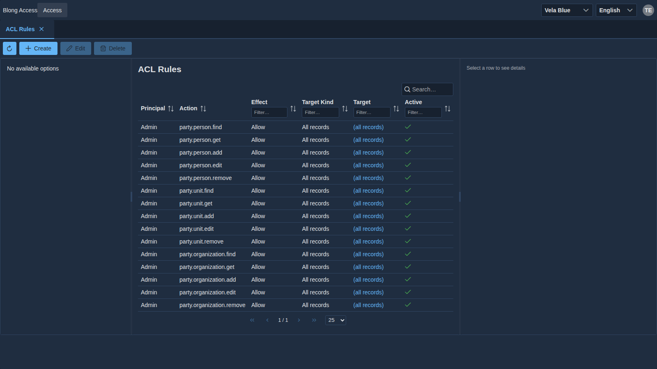This screenshot has height=369, width=657.
Task: Click active checkmark in party.organization.add row
Action: (408, 279)
